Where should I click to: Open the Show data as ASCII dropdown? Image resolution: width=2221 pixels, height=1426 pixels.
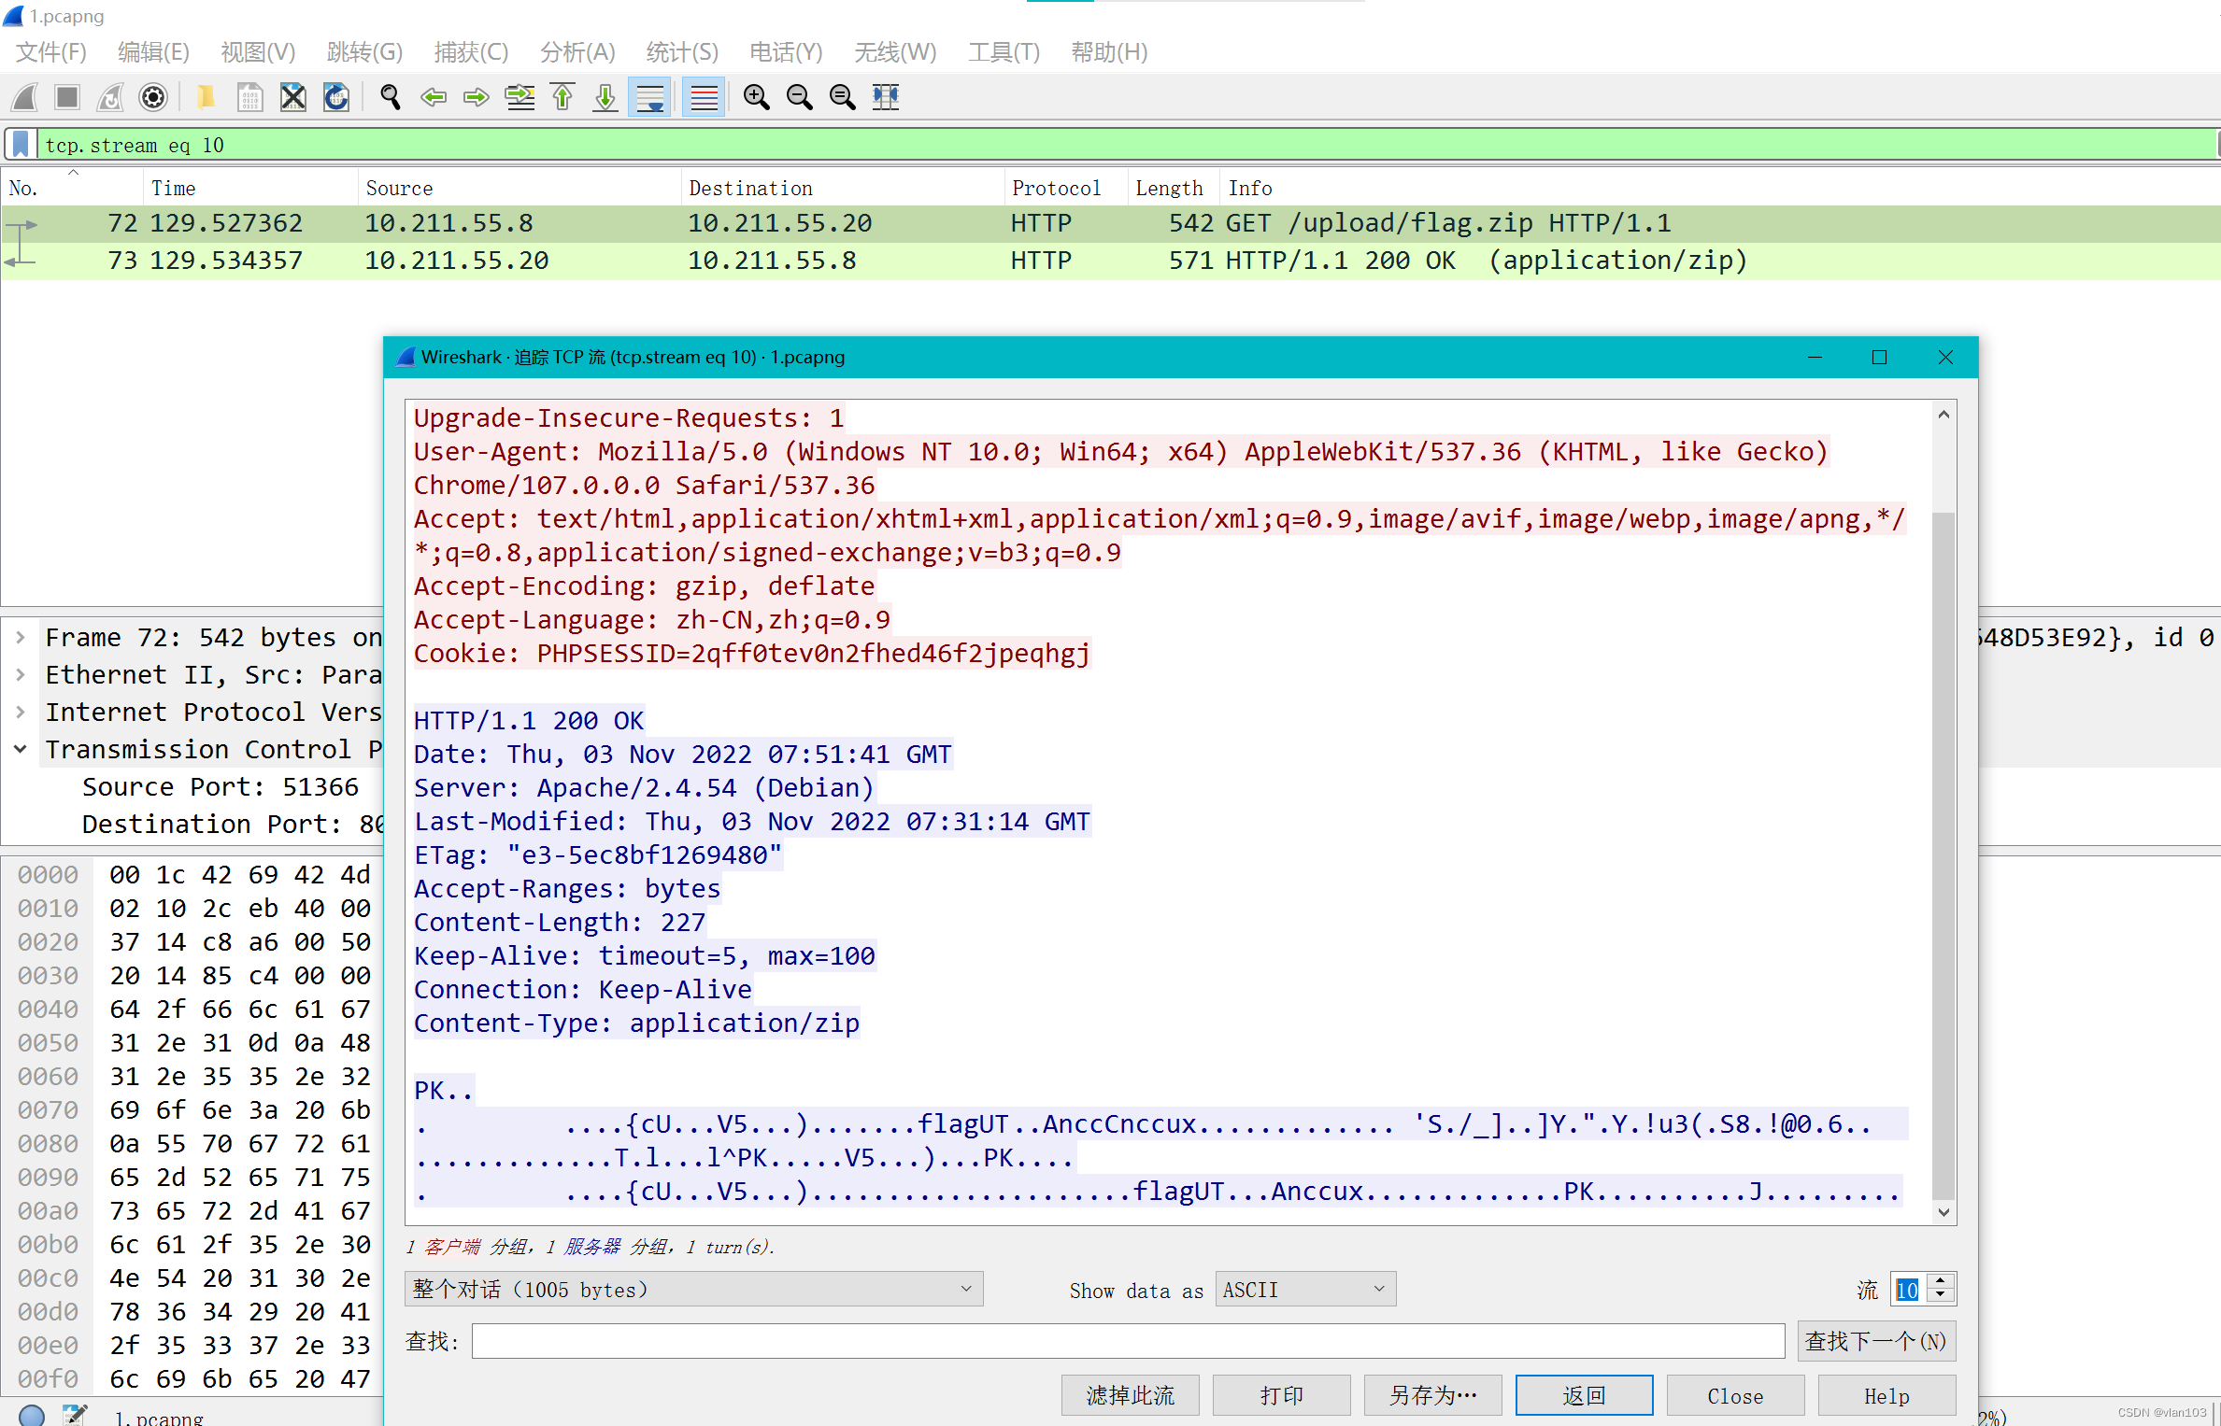tap(1304, 1290)
